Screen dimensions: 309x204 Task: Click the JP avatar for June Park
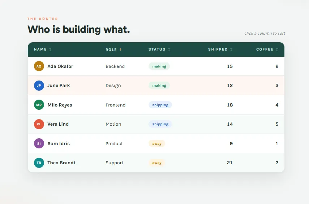(39, 86)
